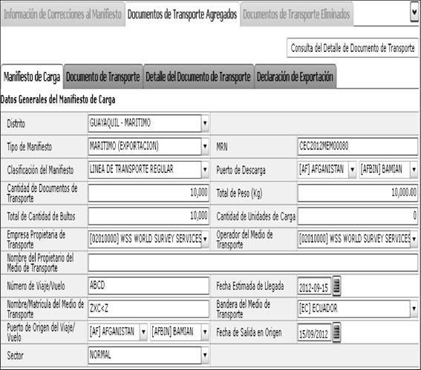Viewport: 421px width, 370px height.
Task: Open the tab overflow arrow at top right
Action: pos(414,12)
